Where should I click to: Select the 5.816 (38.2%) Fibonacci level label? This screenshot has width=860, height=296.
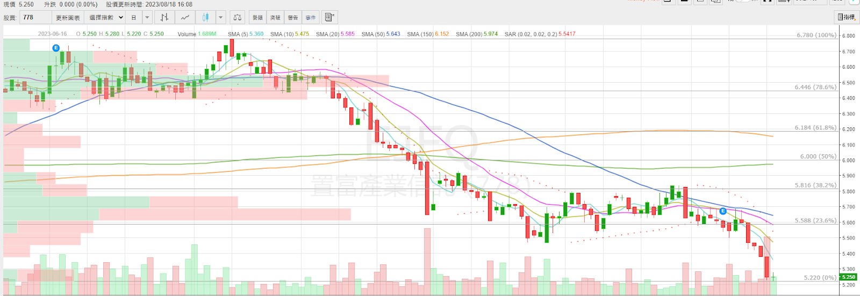[815, 185]
